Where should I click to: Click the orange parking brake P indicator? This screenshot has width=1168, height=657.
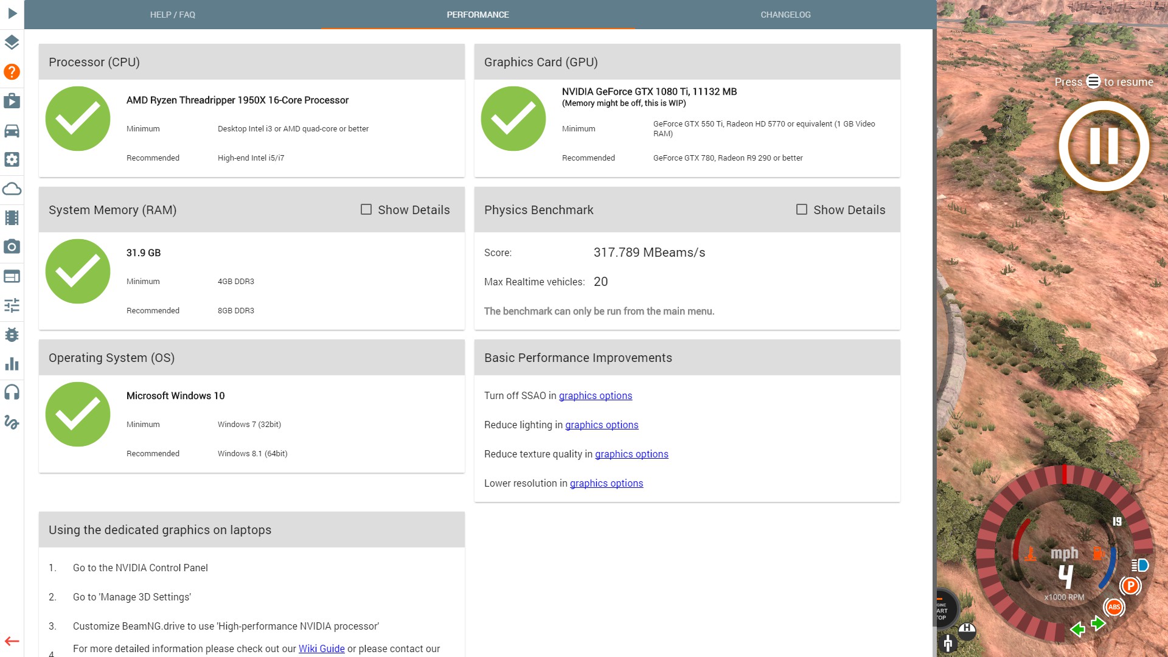[1130, 586]
